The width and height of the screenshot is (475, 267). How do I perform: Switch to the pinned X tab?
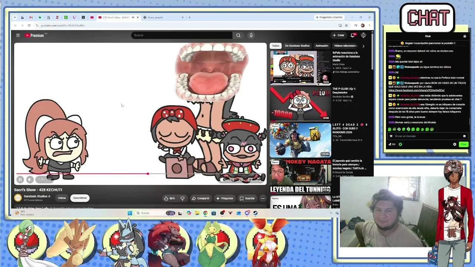click(83, 17)
